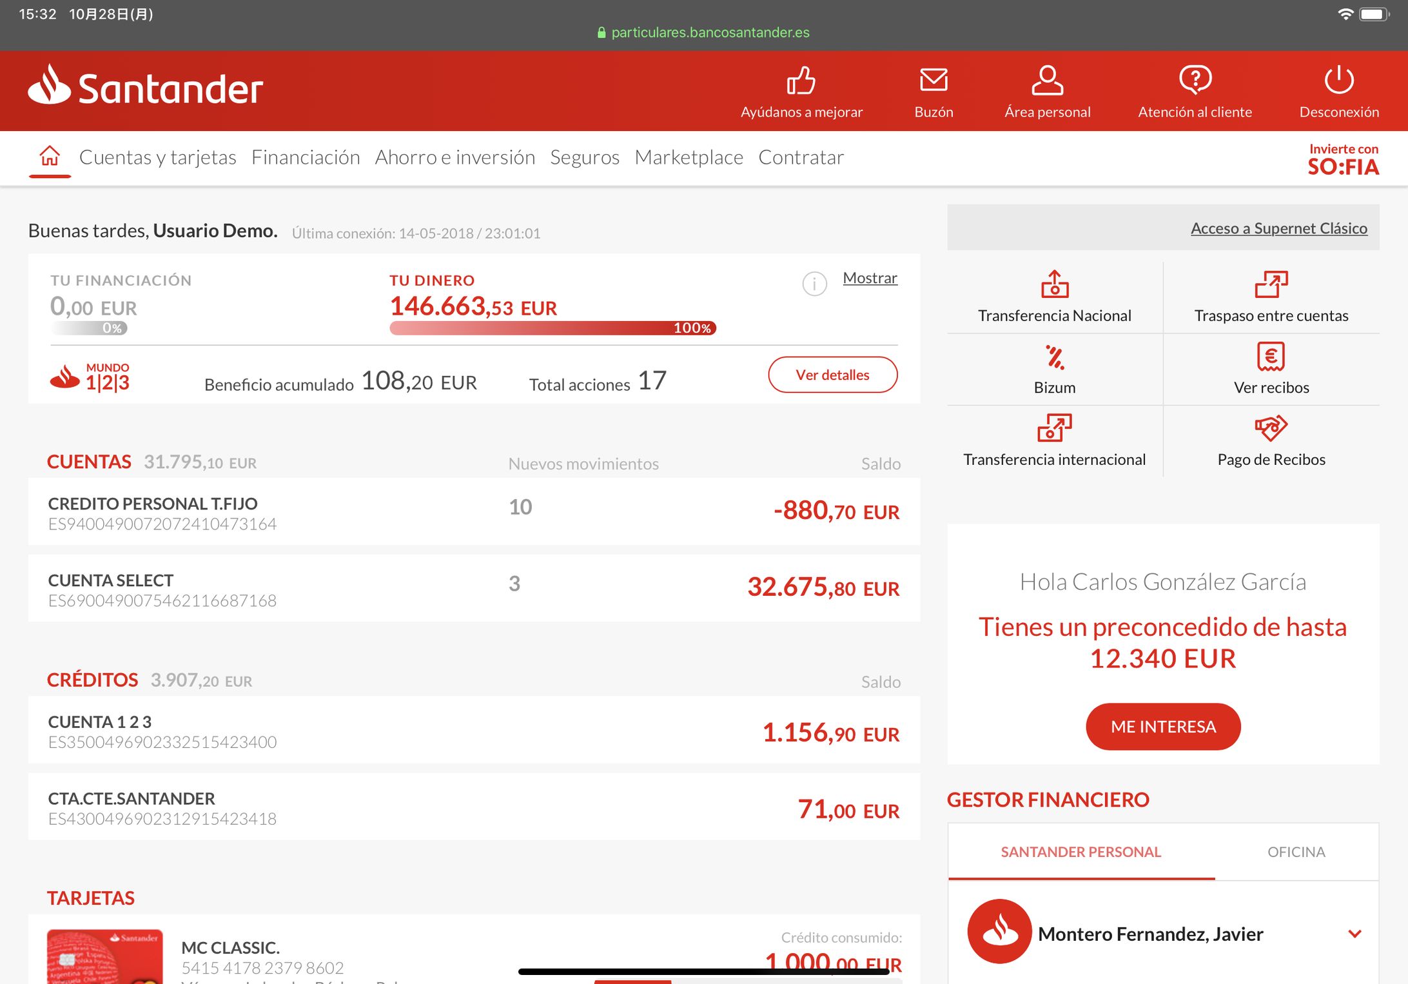Open the Ahorro e inversión menu
The height and width of the screenshot is (984, 1408).
click(455, 157)
